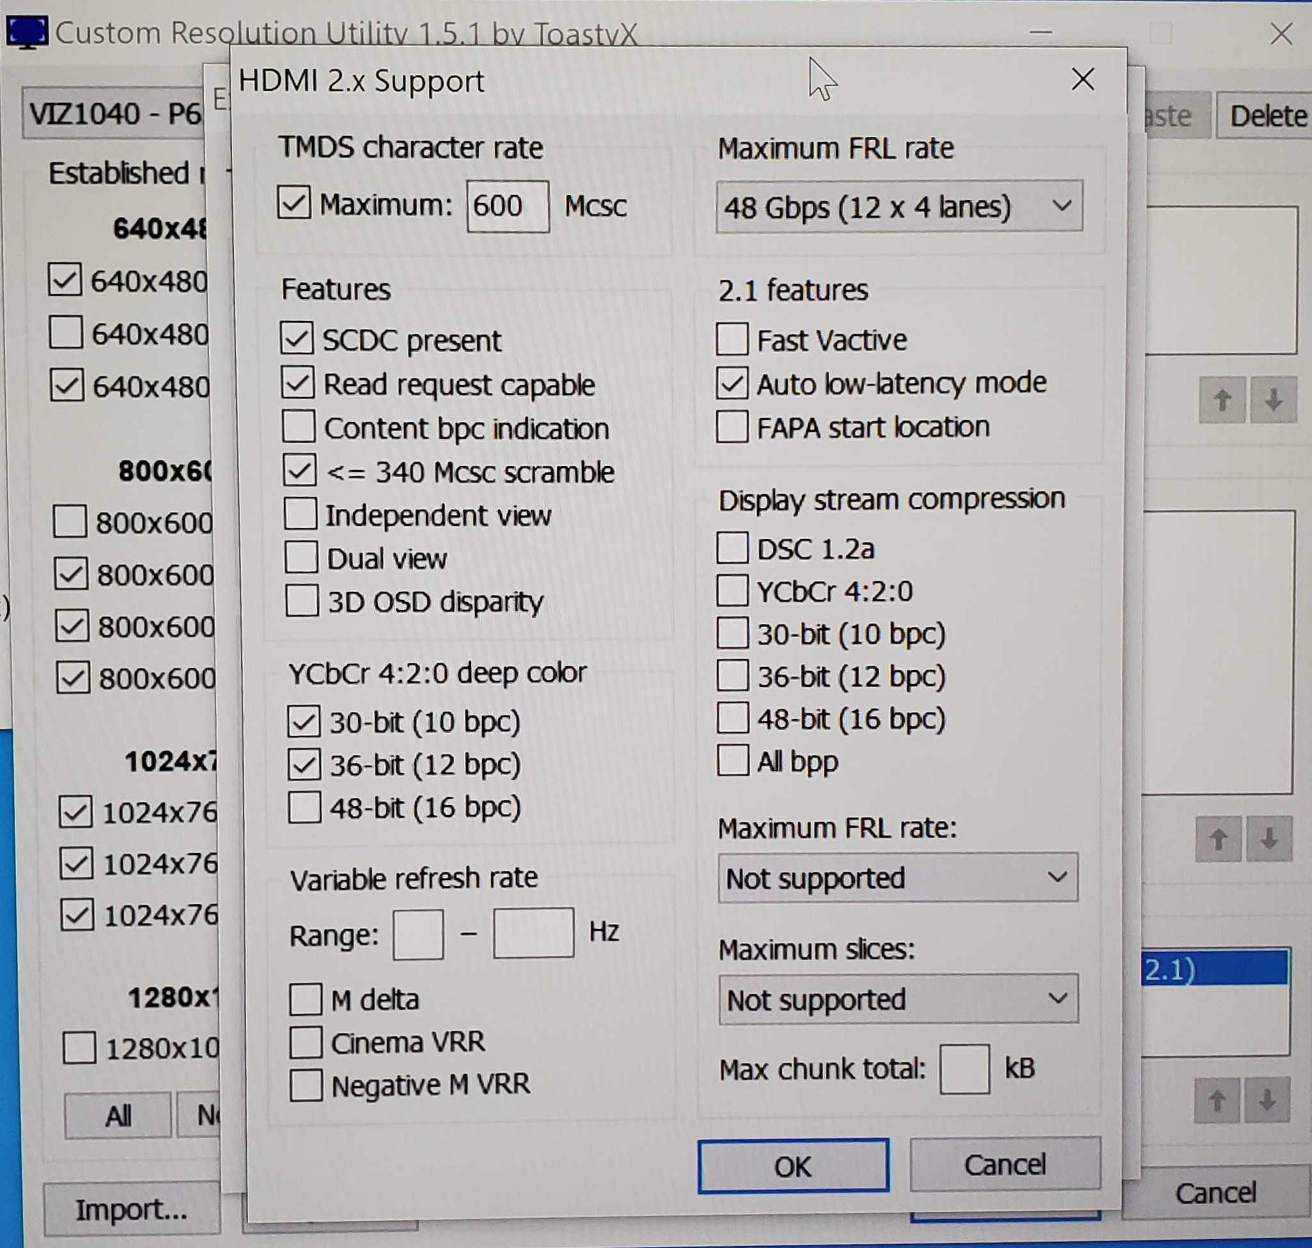1312x1248 pixels.
Task: Expand the Maximum slices dropdown
Action: point(898,999)
